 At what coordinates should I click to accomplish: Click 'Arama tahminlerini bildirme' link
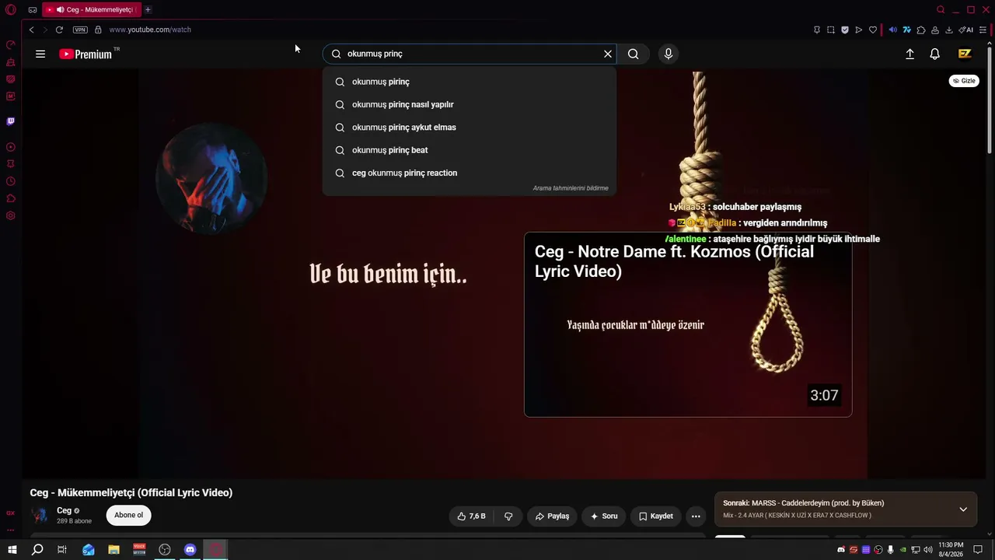pos(571,188)
